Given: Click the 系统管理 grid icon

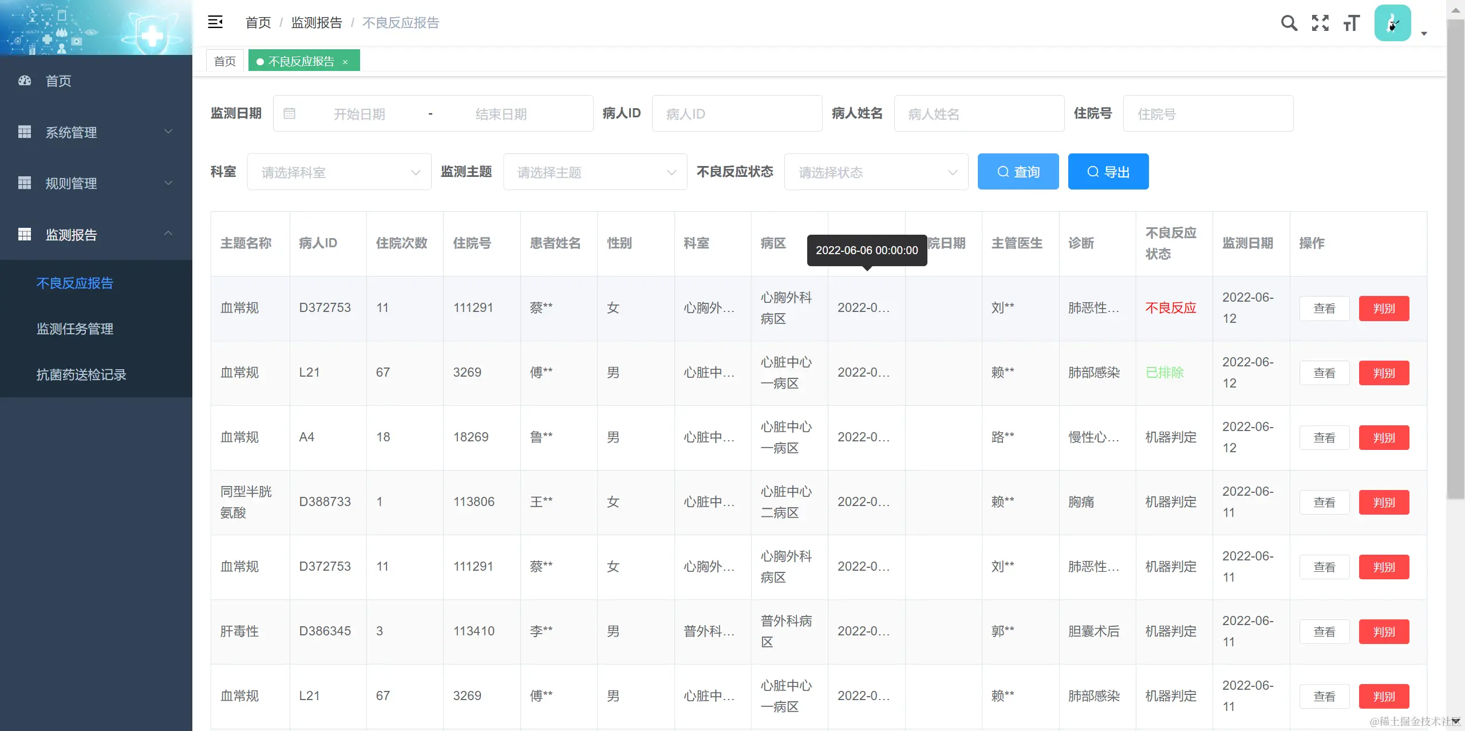Looking at the screenshot, I should click(x=24, y=132).
